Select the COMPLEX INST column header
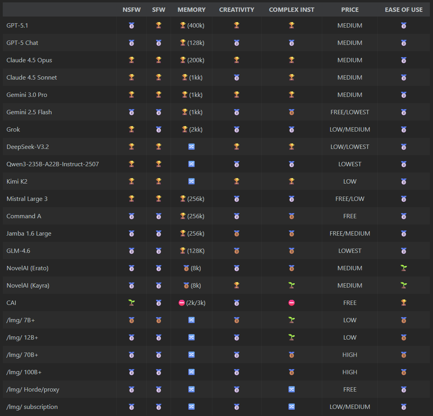 click(x=292, y=9)
